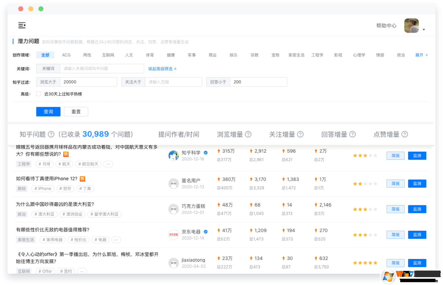Click the 匿名用户 anonymous user avatar
The image size is (443, 285).
pos(174,183)
